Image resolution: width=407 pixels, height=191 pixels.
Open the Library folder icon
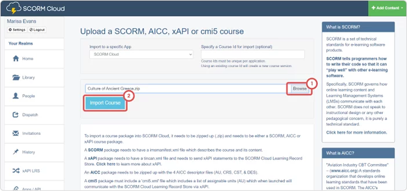pos(16,77)
